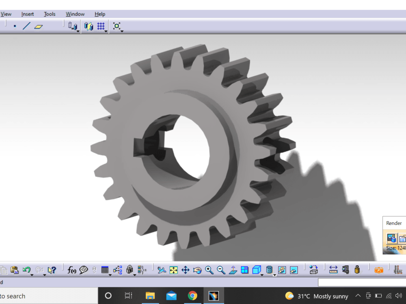This screenshot has height=304, width=406.
Task: Expand hidden icons in system tray
Action: click(358, 296)
